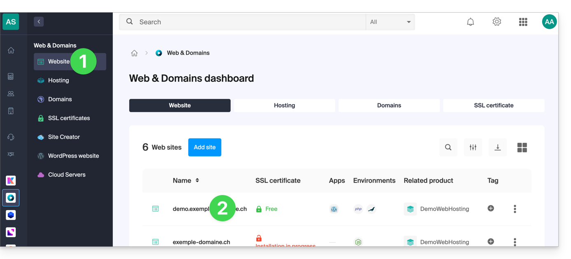The height and width of the screenshot is (259, 571).
Task: Open three-dot menu for demo.exemple site
Action: coord(515,209)
